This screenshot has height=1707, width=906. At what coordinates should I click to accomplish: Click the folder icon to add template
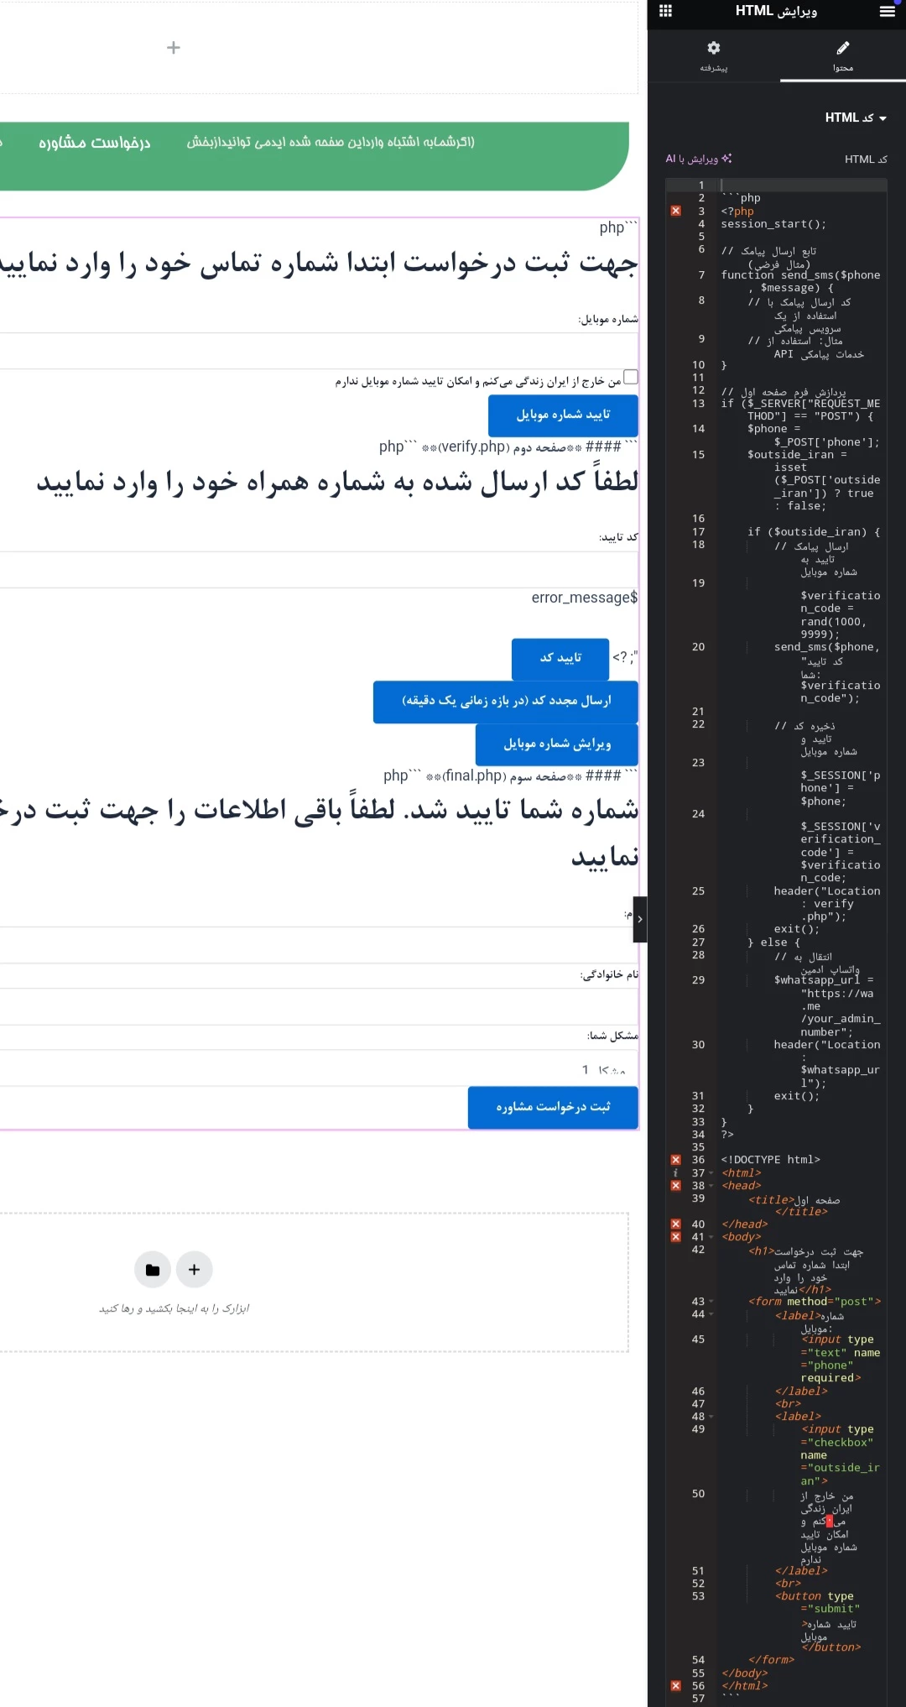(x=153, y=1270)
